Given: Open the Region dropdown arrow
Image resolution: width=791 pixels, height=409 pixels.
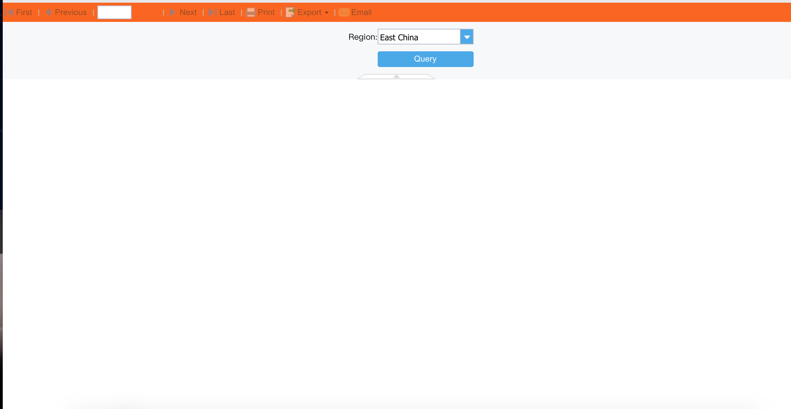Looking at the screenshot, I should tap(467, 37).
